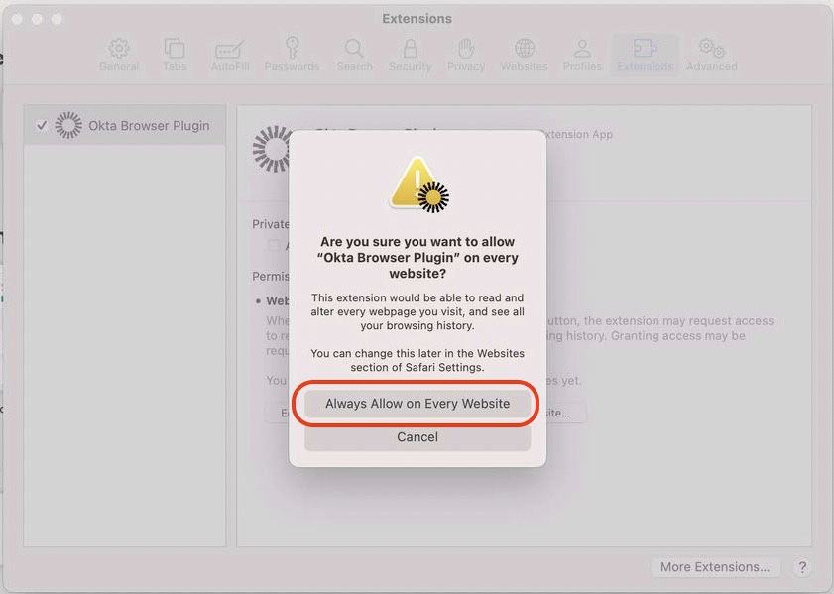Image resolution: width=834 pixels, height=594 pixels.
Task: Click the warning triangle icon in dialog
Action: pos(418,184)
